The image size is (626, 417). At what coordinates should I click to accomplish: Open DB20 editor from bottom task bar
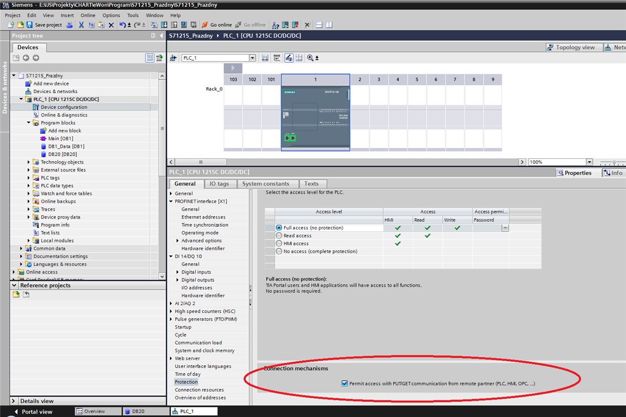tap(146, 411)
